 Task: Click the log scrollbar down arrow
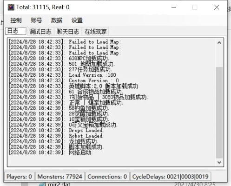coord(219,162)
